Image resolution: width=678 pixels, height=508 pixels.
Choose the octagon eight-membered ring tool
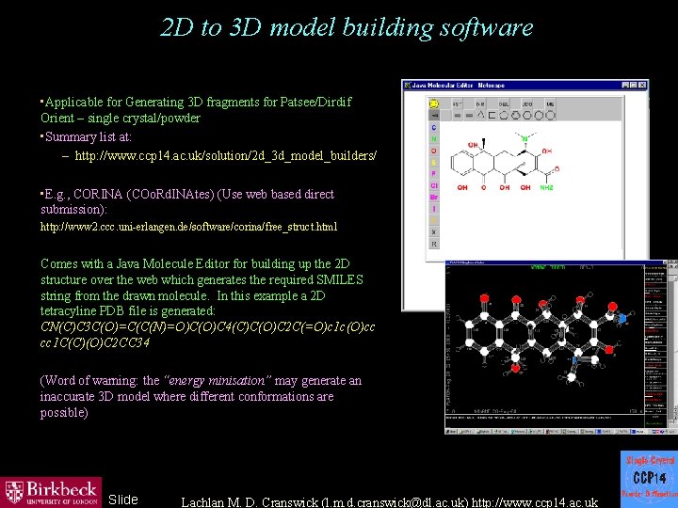(x=550, y=116)
